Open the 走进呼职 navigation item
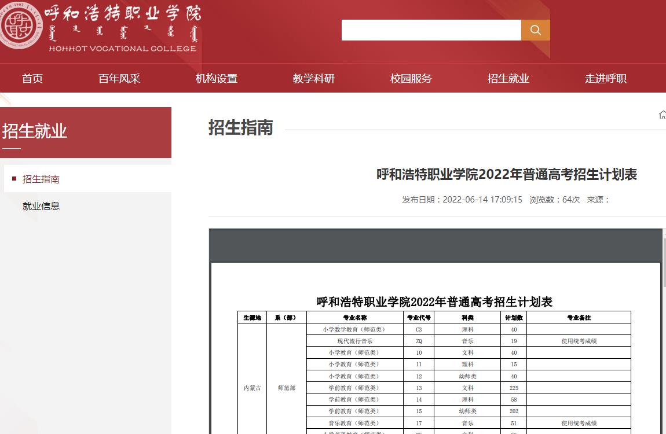Viewport: 666px width, 434px height. [x=606, y=79]
